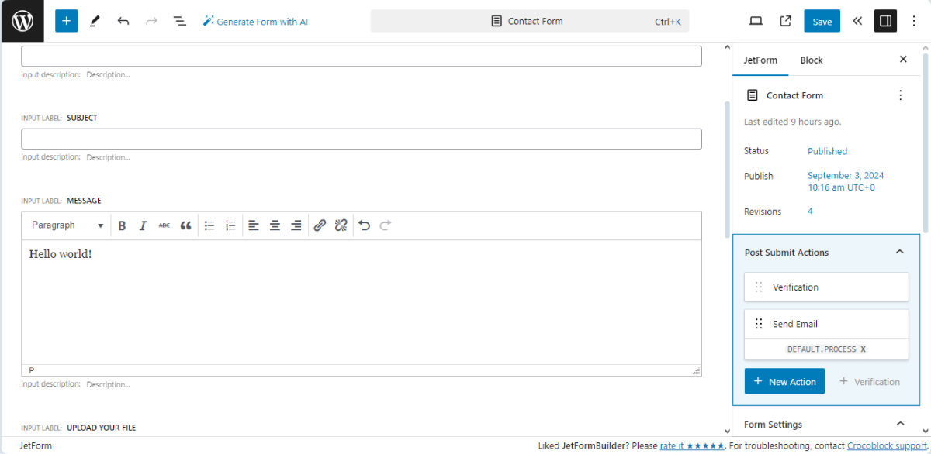The image size is (931, 454).
Task: Open the Paragraph style dropdown
Action: pos(67,225)
